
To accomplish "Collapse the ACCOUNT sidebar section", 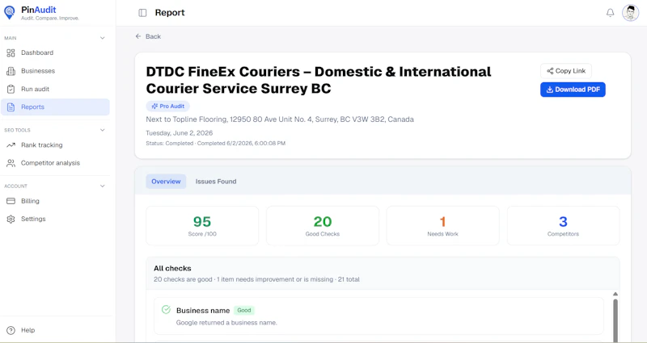I will click(x=103, y=186).
